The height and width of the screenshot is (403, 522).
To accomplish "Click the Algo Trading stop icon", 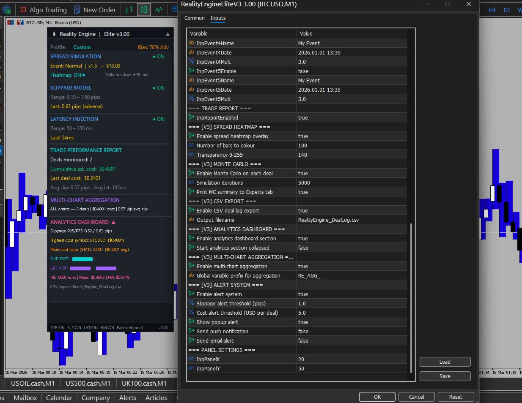I will click(x=23, y=10).
